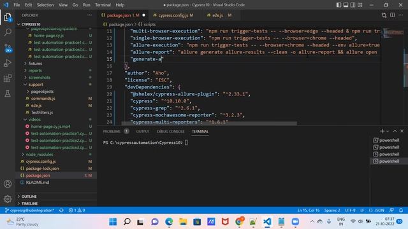The height and width of the screenshot is (229, 408).
Task: Expand the Timeline section
Action: 29,204
